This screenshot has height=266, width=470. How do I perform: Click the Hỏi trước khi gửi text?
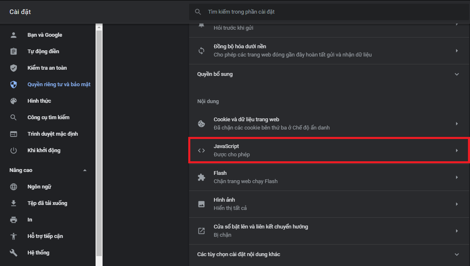[234, 28]
